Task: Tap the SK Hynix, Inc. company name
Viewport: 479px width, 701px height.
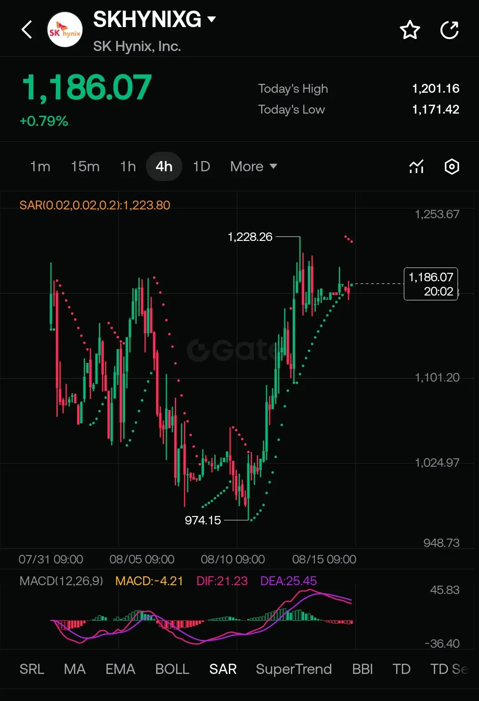Action: [x=137, y=46]
